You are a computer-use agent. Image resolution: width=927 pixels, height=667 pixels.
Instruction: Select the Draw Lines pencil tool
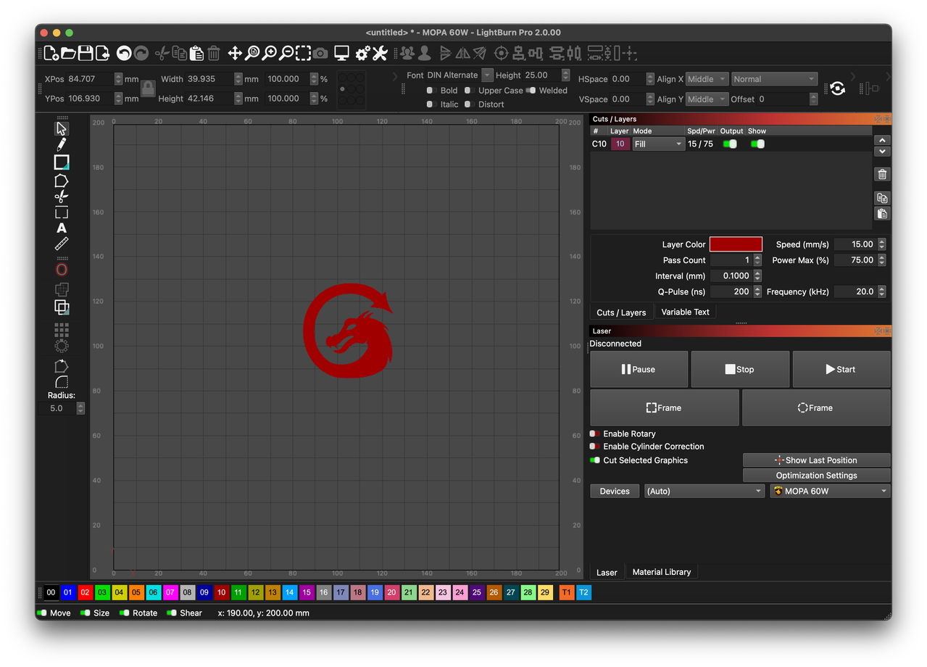(62, 144)
